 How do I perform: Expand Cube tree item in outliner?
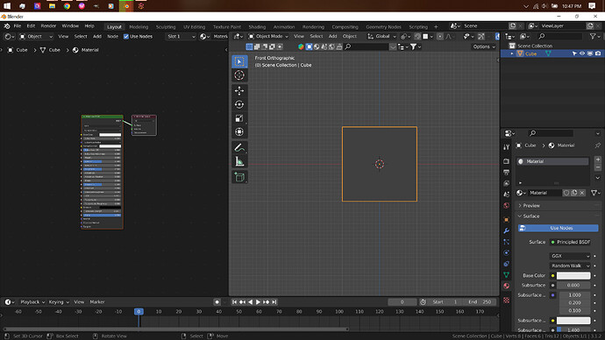pyautogui.click(x=512, y=53)
